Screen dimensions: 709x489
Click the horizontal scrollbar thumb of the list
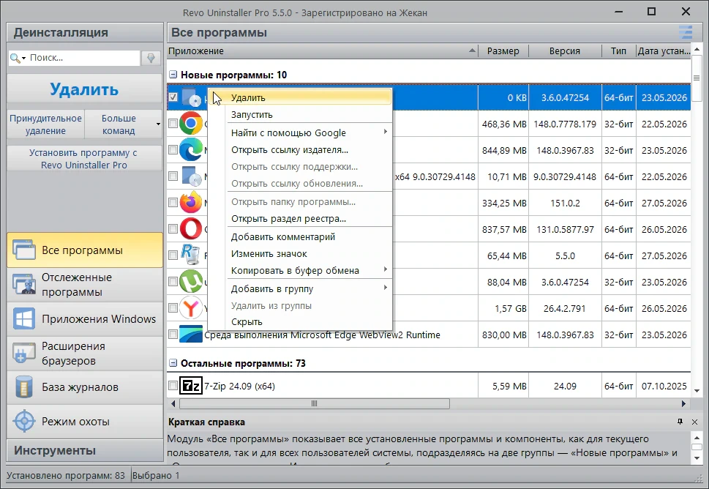[314, 403]
